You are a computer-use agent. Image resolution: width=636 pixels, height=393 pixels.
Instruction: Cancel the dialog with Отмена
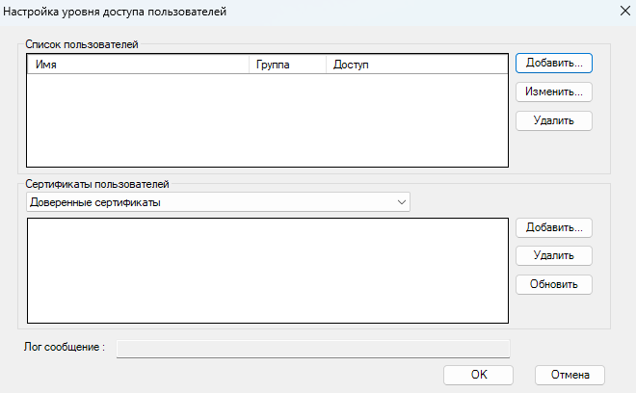(569, 374)
